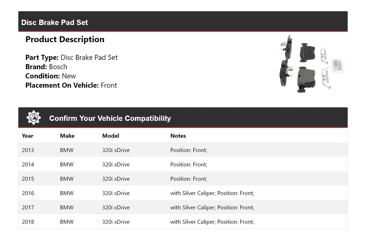Click the Brand: Bosch text
This screenshot has height=240, width=366.
click(46, 67)
